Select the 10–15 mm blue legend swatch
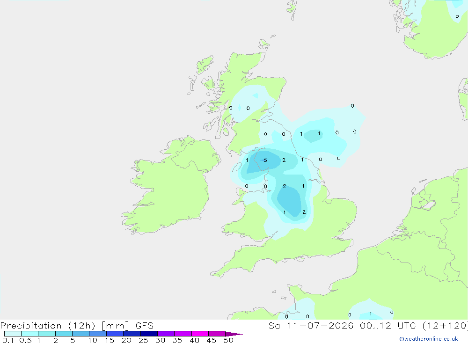 click(98, 334)
